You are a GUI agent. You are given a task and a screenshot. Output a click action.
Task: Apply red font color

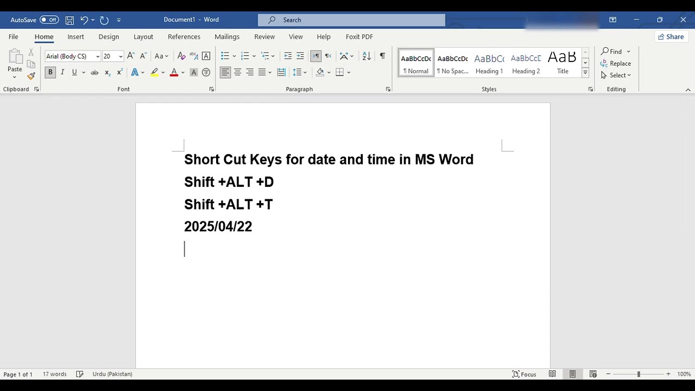174,72
